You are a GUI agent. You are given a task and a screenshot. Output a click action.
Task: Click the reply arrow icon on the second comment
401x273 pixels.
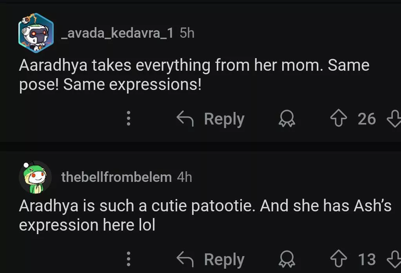click(x=185, y=259)
